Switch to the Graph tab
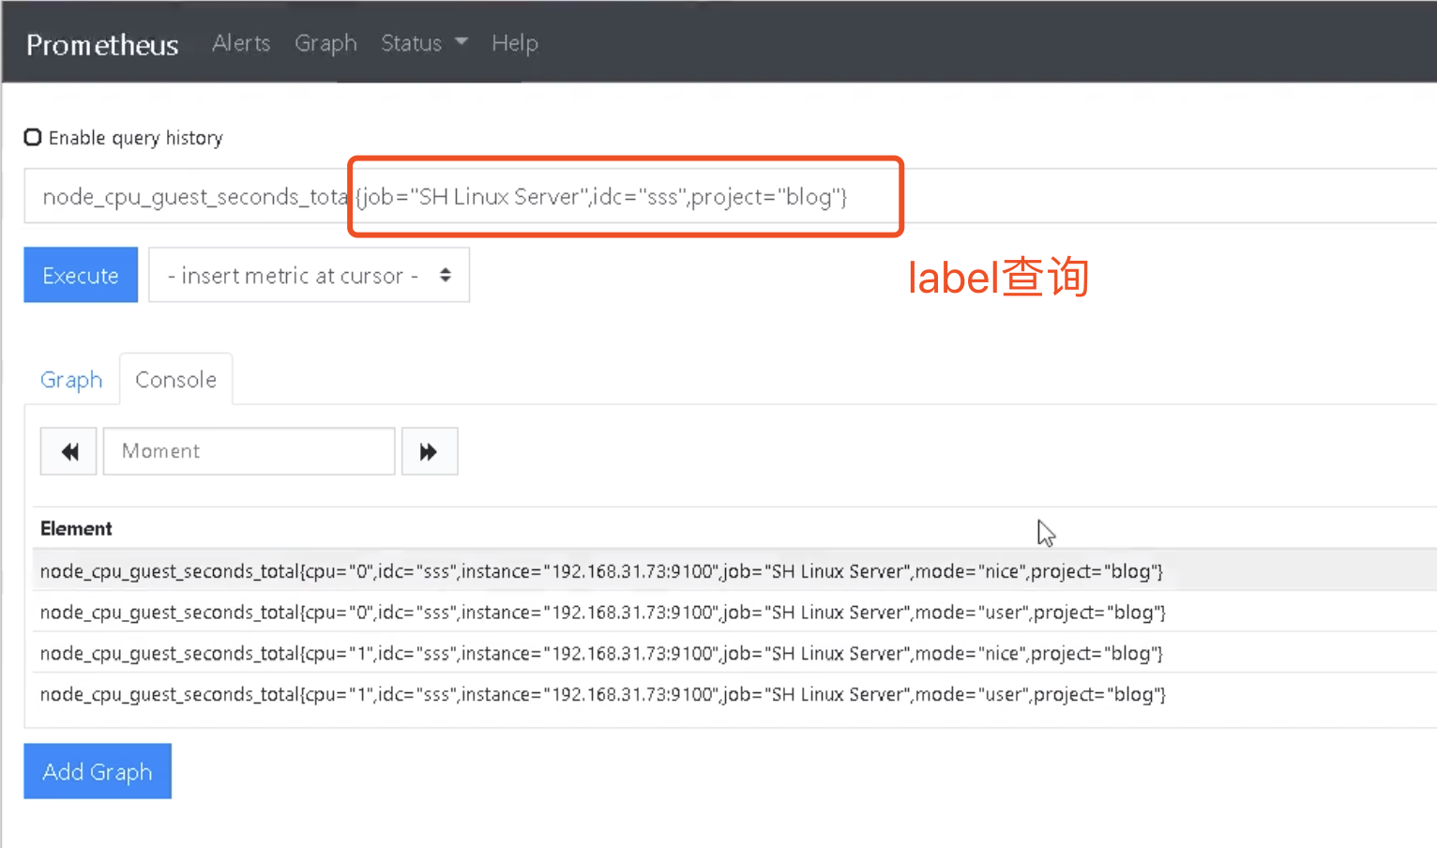The image size is (1437, 848). coord(71,379)
